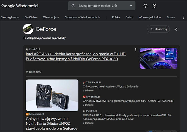
Task: Click the '17 godzin temu' timestamp
Action: 33,72
